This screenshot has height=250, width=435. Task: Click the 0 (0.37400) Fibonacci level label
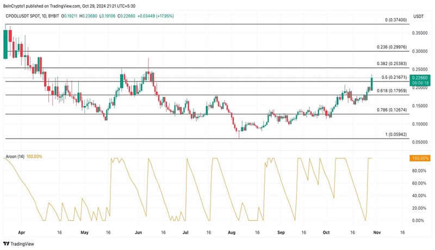click(396, 20)
